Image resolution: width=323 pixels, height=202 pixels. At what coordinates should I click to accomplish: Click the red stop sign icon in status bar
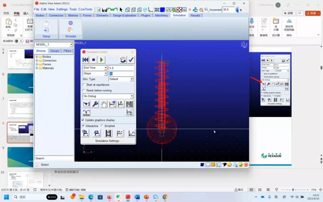coord(246,165)
